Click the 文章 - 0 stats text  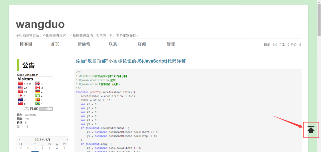click(x=284, y=45)
